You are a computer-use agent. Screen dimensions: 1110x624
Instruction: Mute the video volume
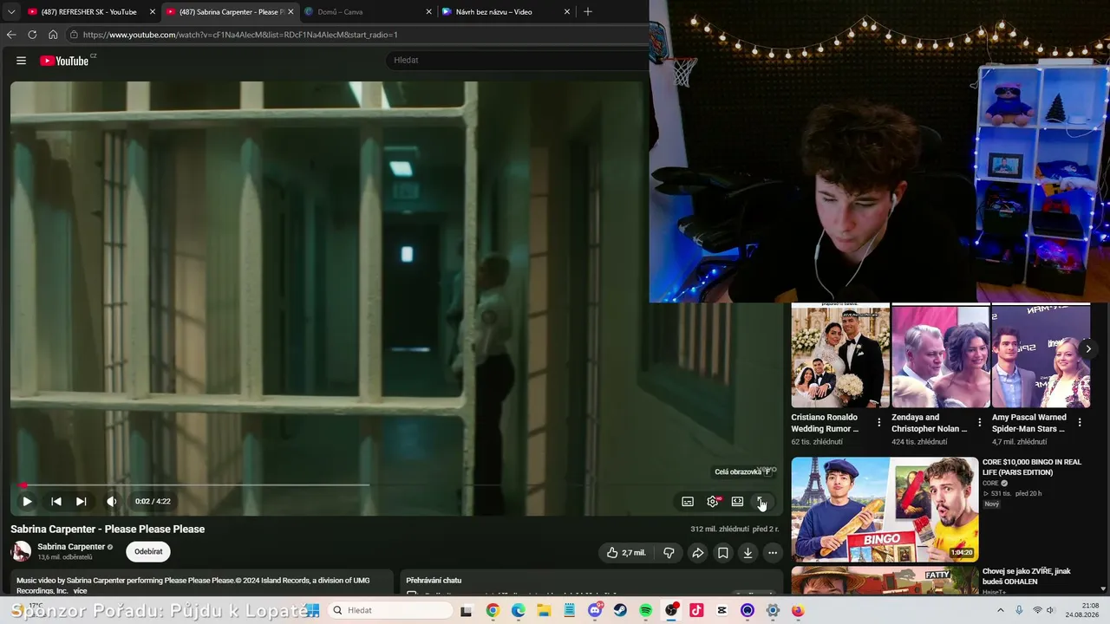point(111,501)
